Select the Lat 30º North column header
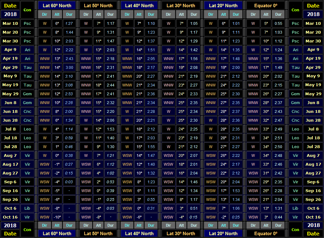Screen dimensions: 324x238 [x=181, y=5]
